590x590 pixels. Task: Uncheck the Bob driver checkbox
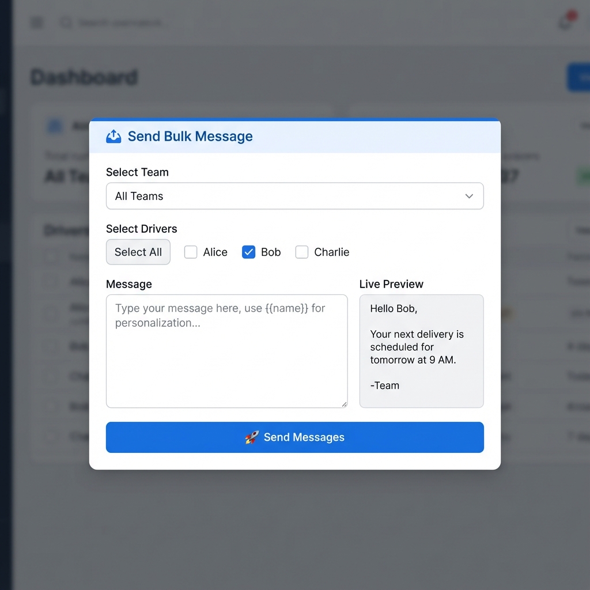coord(248,252)
